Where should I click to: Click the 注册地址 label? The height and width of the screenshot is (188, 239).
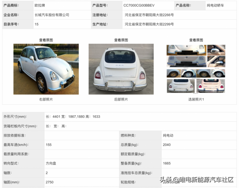100,15
